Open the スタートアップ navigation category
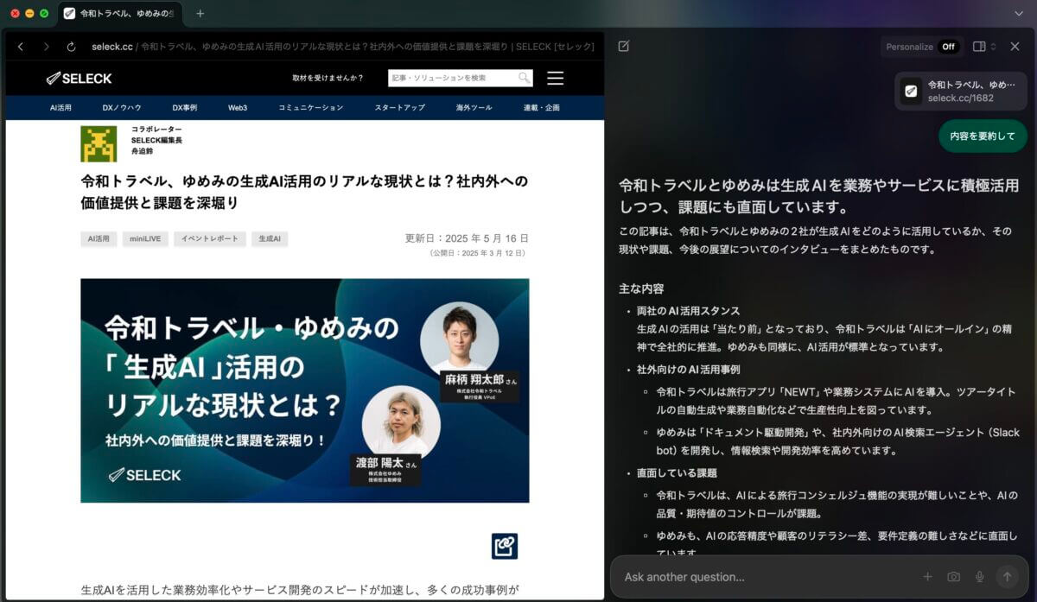 (400, 108)
